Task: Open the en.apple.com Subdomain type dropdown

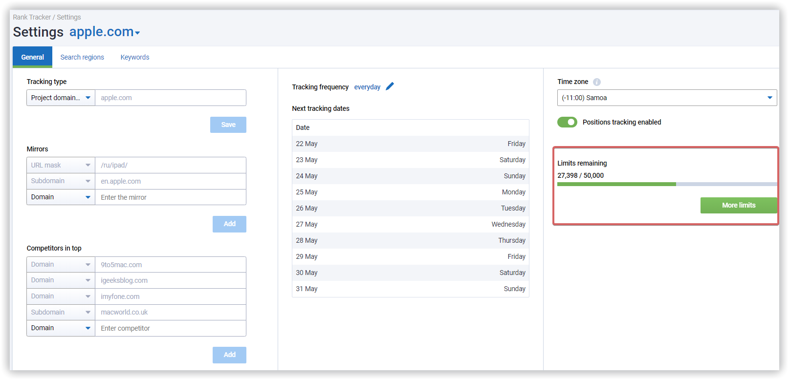Action: [x=61, y=181]
